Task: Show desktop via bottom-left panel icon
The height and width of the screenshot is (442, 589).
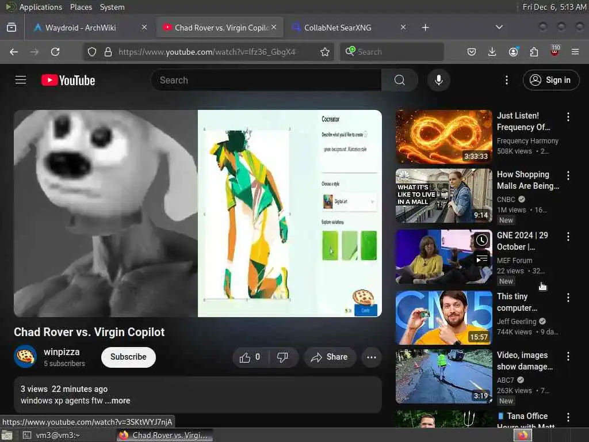Action: (7, 435)
